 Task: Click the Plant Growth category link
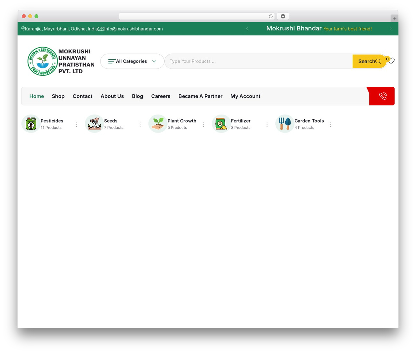(182, 121)
